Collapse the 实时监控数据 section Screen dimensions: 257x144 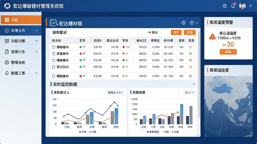click(x=194, y=84)
